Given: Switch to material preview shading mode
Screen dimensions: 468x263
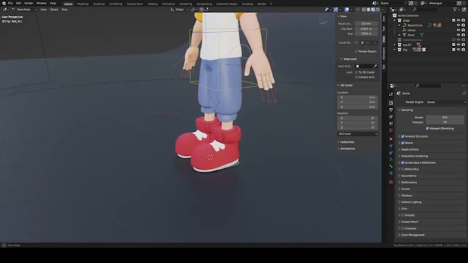Looking at the screenshot, I should pyautogui.click(x=373, y=10).
